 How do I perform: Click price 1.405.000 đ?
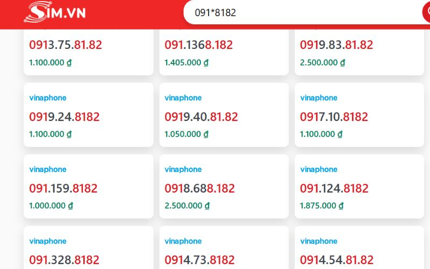187,62
